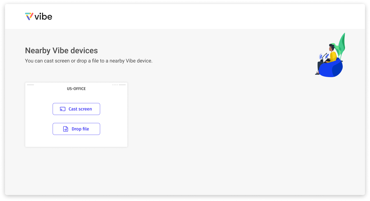Click the cast icon inside Cast screen
Viewport: 370px width, 201px height.
62,109
